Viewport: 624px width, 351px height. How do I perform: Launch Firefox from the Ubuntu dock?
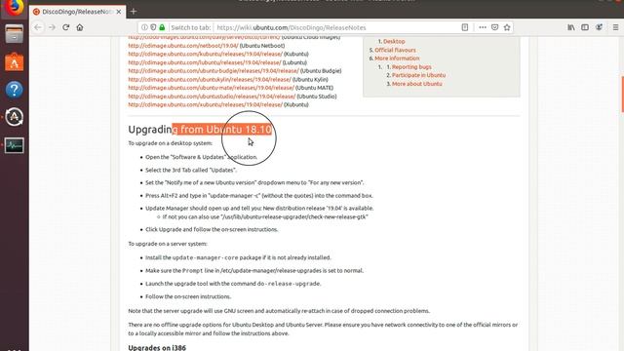pos(14,7)
